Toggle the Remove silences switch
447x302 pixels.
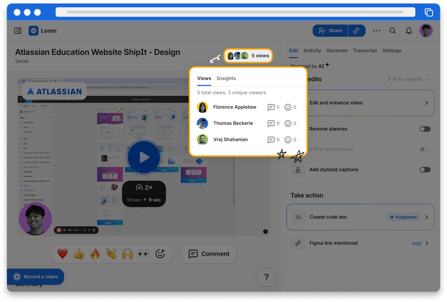[425, 129]
